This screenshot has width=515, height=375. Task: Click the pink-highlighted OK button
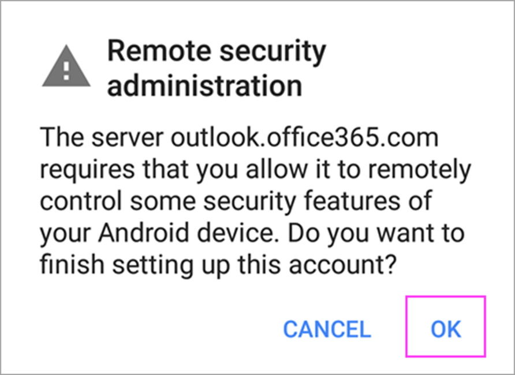tap(446, 327)
